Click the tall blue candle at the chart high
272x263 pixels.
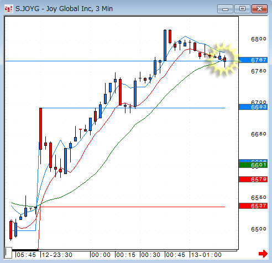click(x=165, y=45)
